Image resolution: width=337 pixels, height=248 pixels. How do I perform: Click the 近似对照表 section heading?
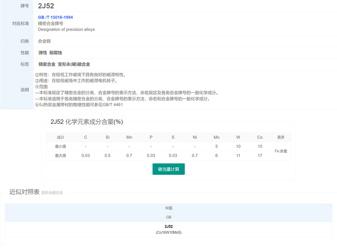24,192
